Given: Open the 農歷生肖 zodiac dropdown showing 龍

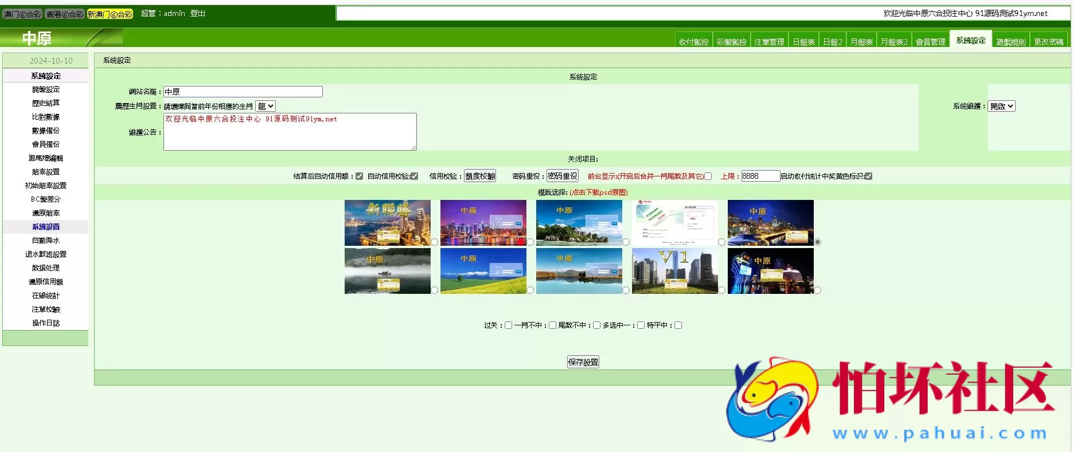Looking at the screenshot, I should [x=266, y=106].
